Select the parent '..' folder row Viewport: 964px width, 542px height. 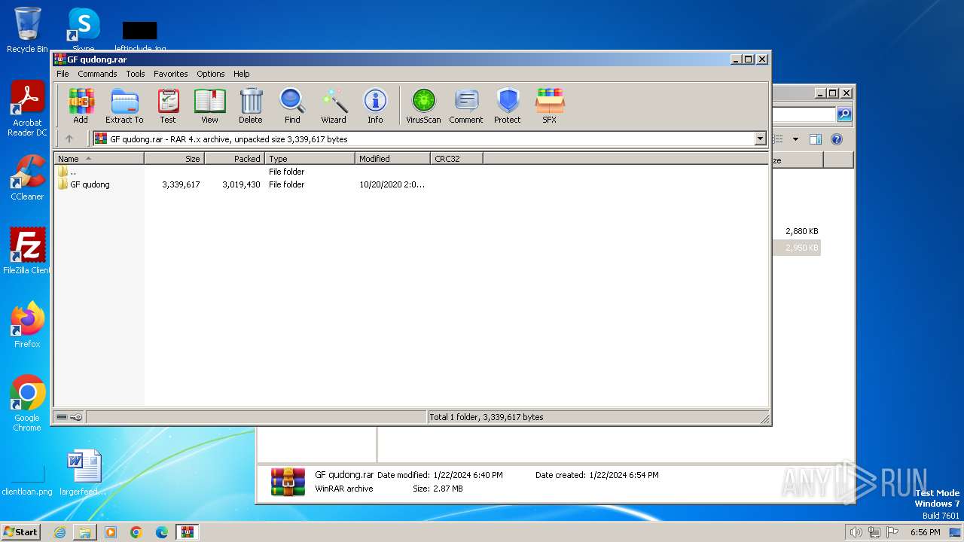(241, 172)
